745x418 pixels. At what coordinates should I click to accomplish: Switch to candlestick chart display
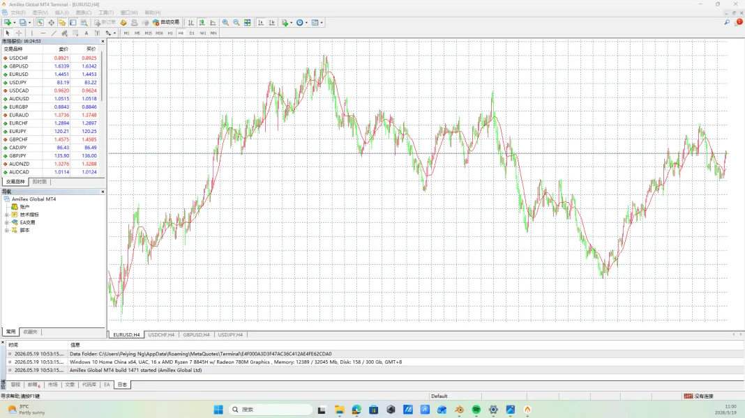(x=202, y=22)
